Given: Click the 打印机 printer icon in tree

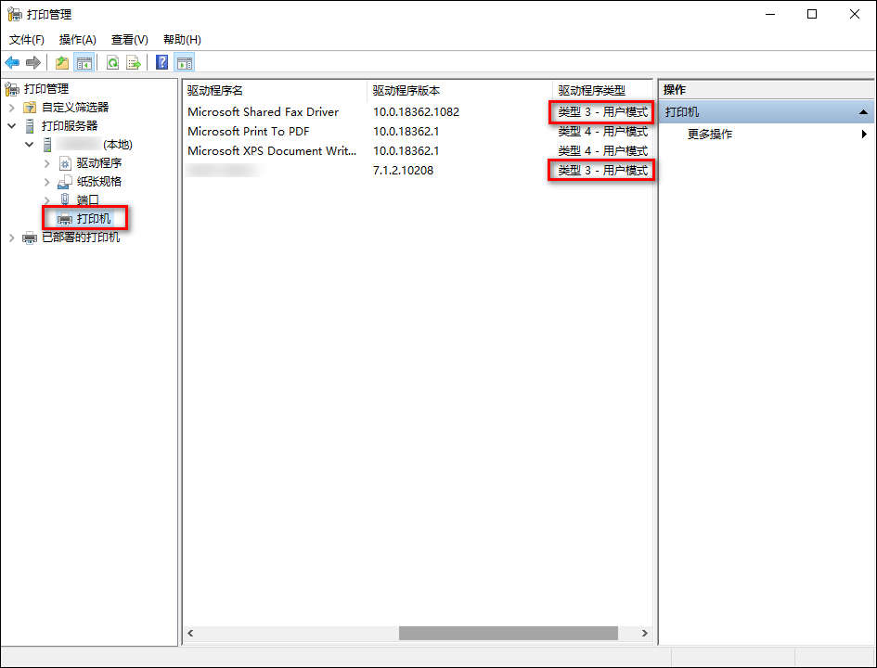Looking at the screenshot, I should pyautogui.click(x=66, y=219).
